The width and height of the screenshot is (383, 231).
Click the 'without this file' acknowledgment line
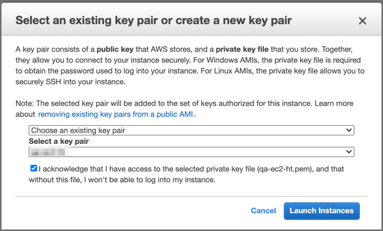123,179
